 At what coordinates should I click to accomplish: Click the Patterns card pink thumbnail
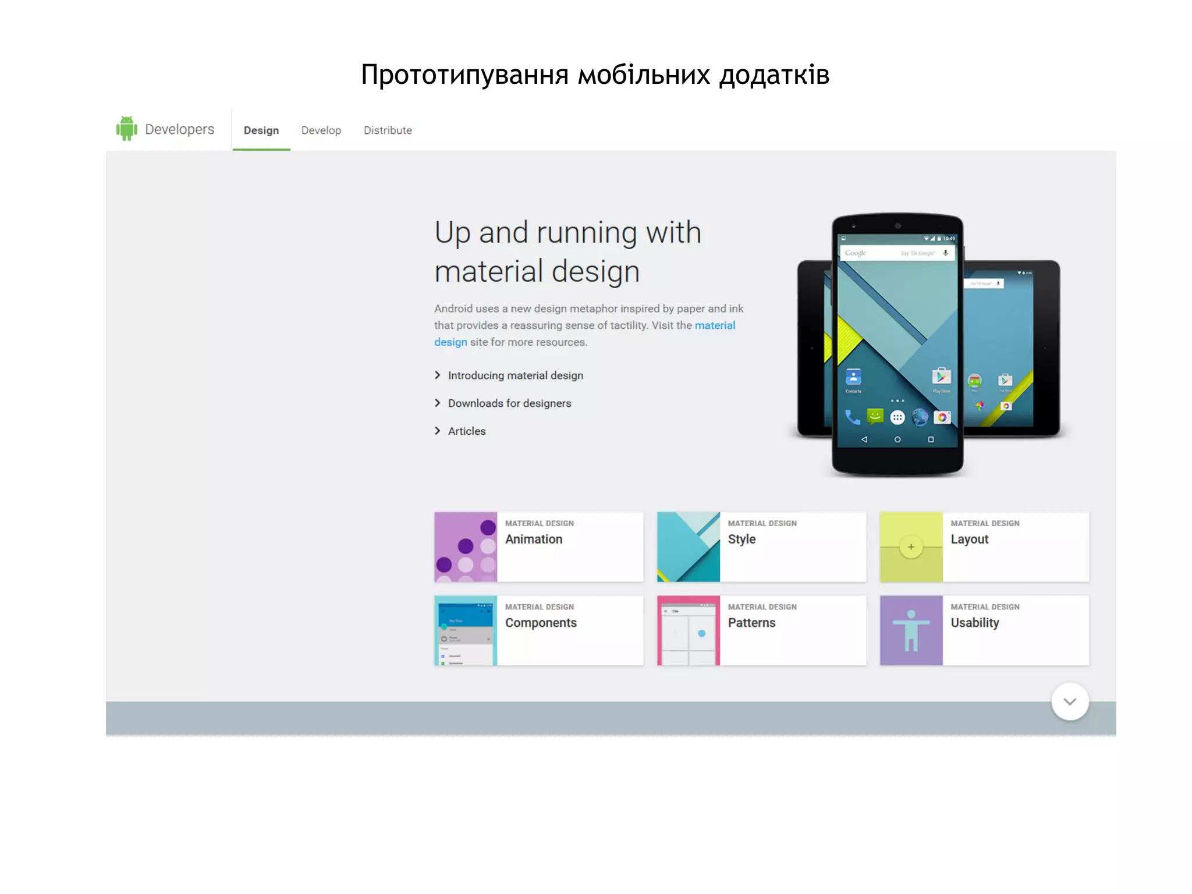point(688,630)
